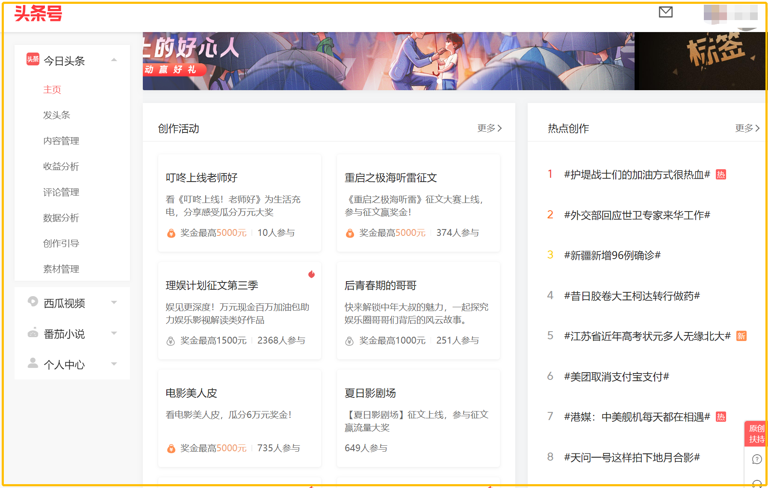Click the flame icon on 理娱计划征文第三季 card

311,275
